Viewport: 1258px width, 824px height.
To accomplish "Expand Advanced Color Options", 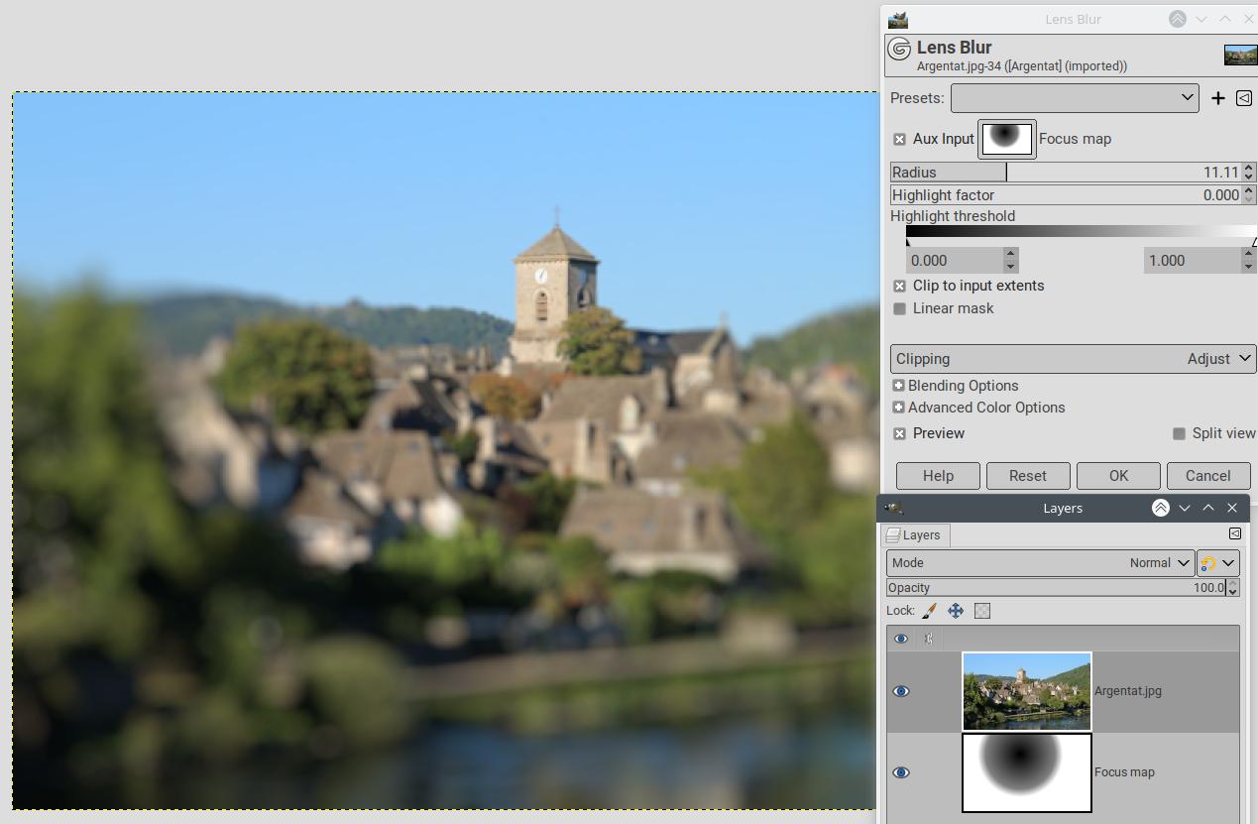I will 898,408.
